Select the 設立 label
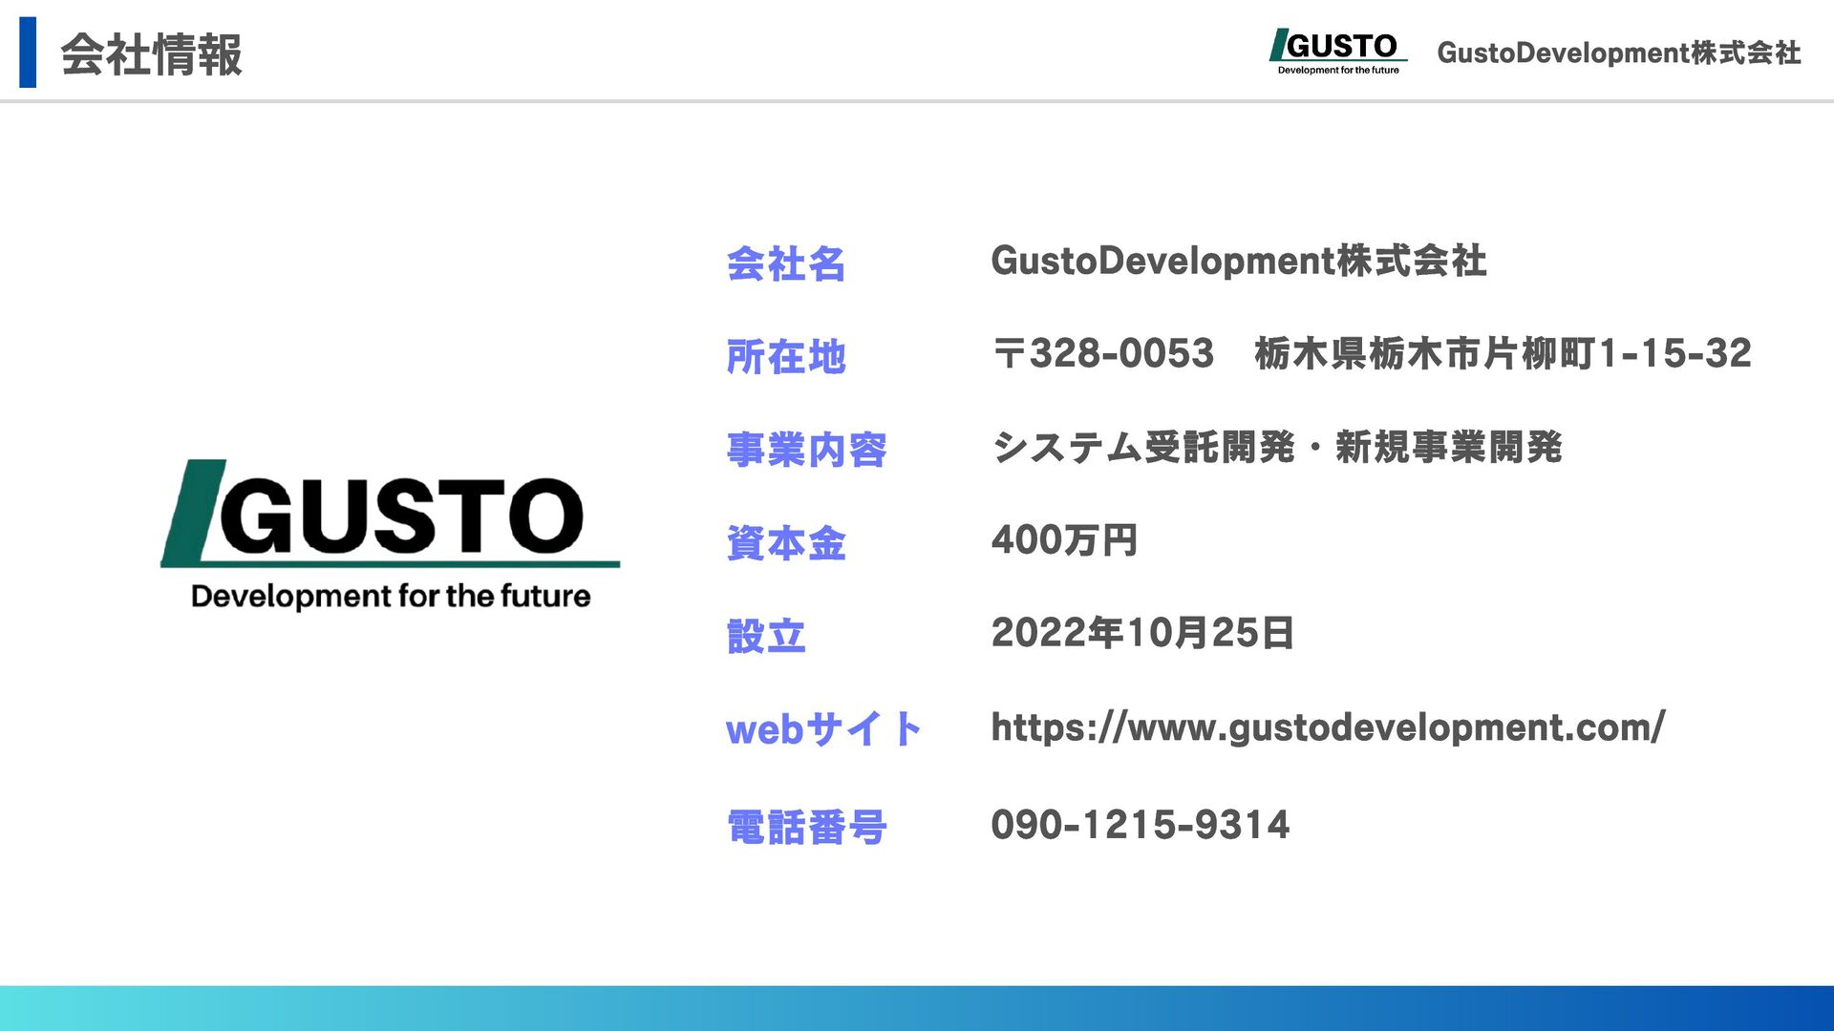Viewport: 1834px width, 1031px height. pyautogui.click(x=766, y=636)
